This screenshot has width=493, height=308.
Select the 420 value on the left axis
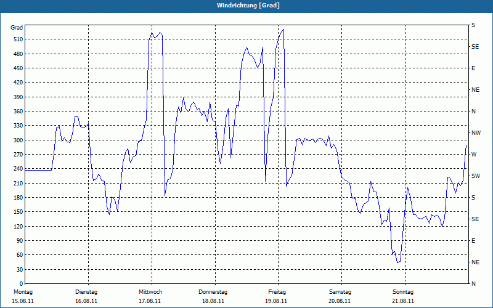[18, 83]
